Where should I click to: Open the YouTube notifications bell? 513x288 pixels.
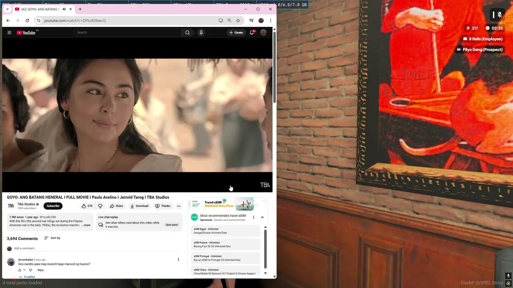click(252, 32)
